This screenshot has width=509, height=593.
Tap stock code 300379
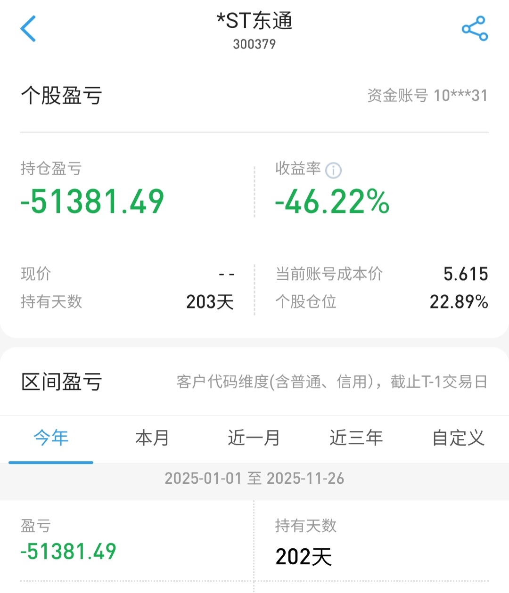tap(254, 44)
